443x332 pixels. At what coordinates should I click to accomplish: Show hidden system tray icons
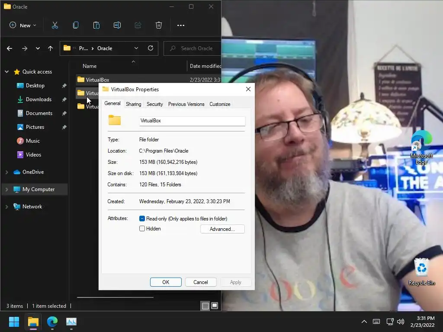coord(364,322)
